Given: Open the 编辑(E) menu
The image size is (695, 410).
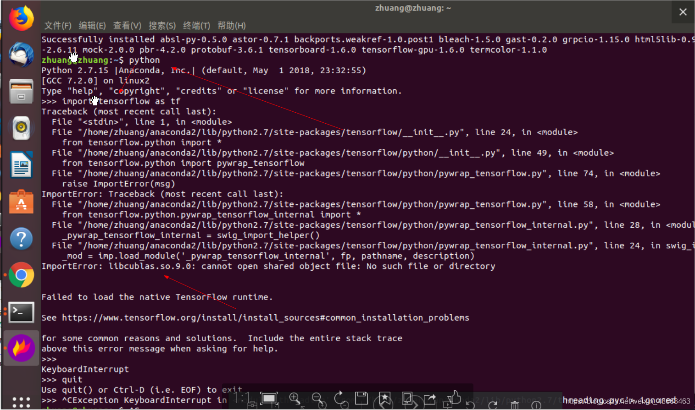Looking at the screenshot, I should tap(92, 26).
